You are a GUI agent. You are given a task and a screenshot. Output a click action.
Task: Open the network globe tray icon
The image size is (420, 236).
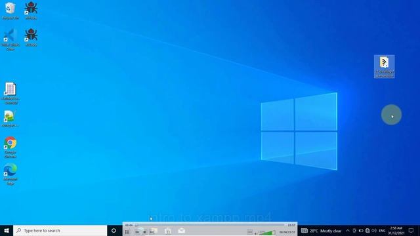367,231
